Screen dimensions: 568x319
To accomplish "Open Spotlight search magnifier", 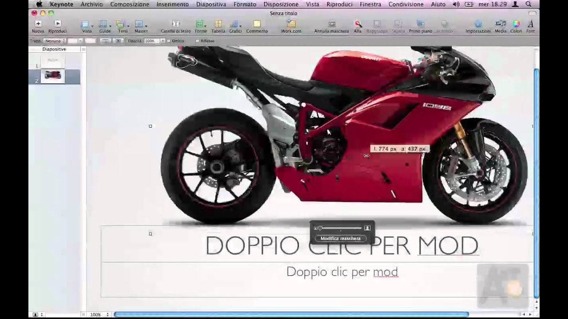I will pos(529,4).
